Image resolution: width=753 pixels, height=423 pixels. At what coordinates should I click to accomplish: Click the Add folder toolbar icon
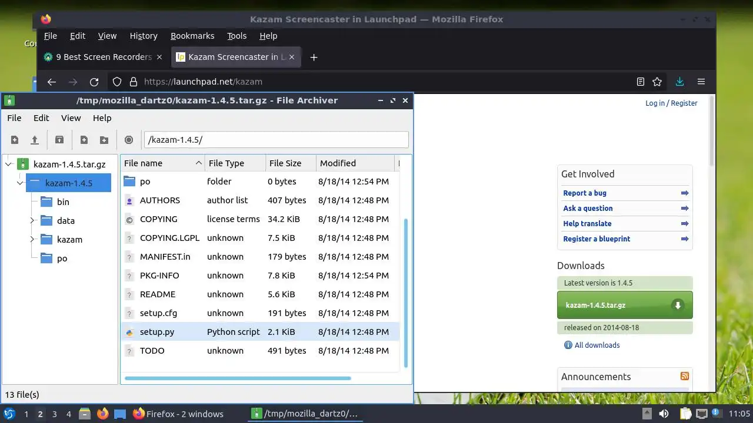click(104, 140)
